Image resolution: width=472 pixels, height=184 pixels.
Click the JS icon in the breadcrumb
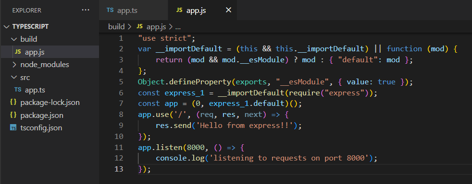[x=140, y=26]
